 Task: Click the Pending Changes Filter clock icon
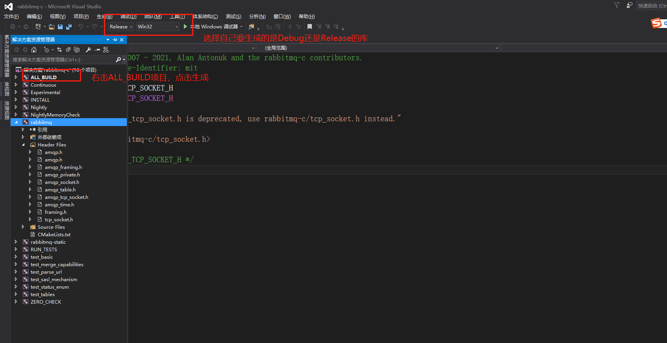[x=46, y=50]
